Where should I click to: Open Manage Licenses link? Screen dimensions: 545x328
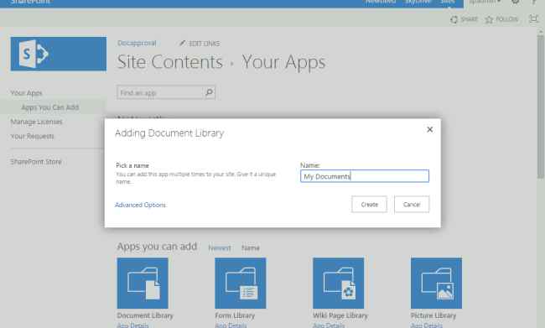click(37, 122)
